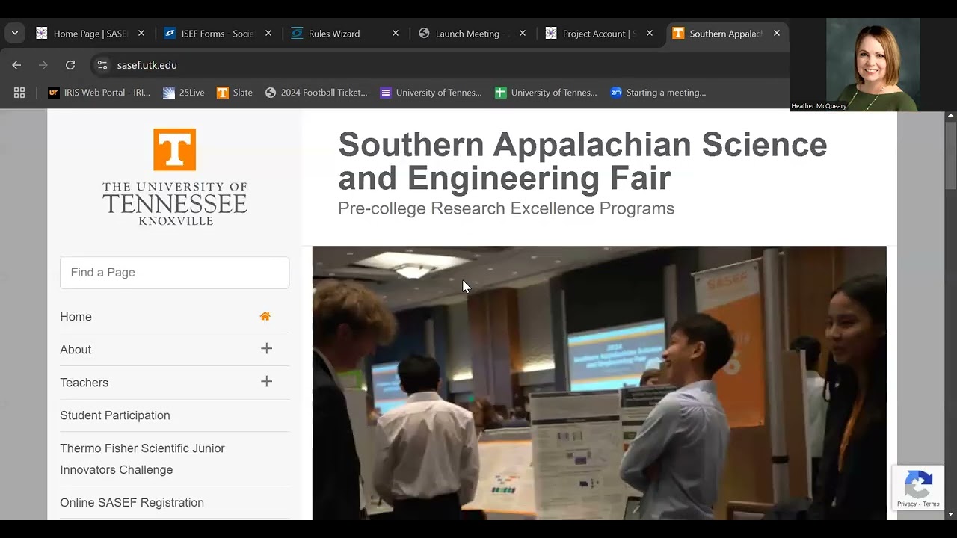Expand the Teachers submenu plus icon
957x538 pixels.
click(x=266, y=382)
